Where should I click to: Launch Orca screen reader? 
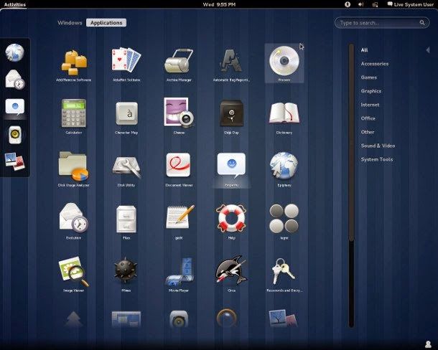click(231, 274)
